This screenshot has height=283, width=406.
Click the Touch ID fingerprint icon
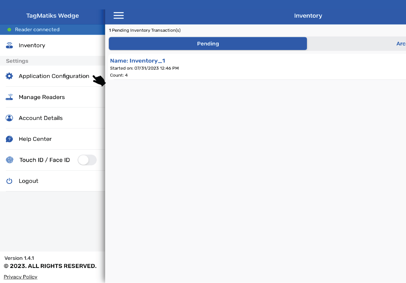pyautogui.click(x=10, y=160)
